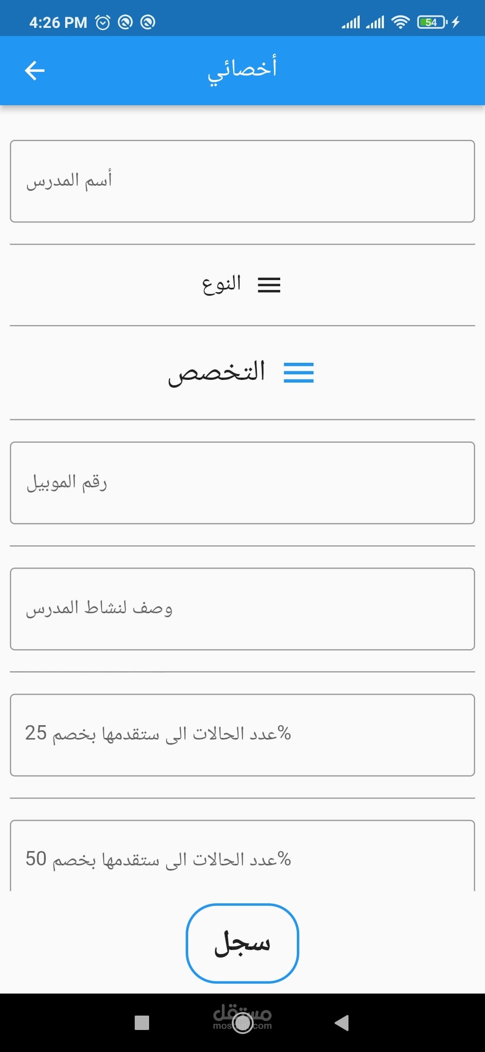Tap the back arrow in the header

35,71
